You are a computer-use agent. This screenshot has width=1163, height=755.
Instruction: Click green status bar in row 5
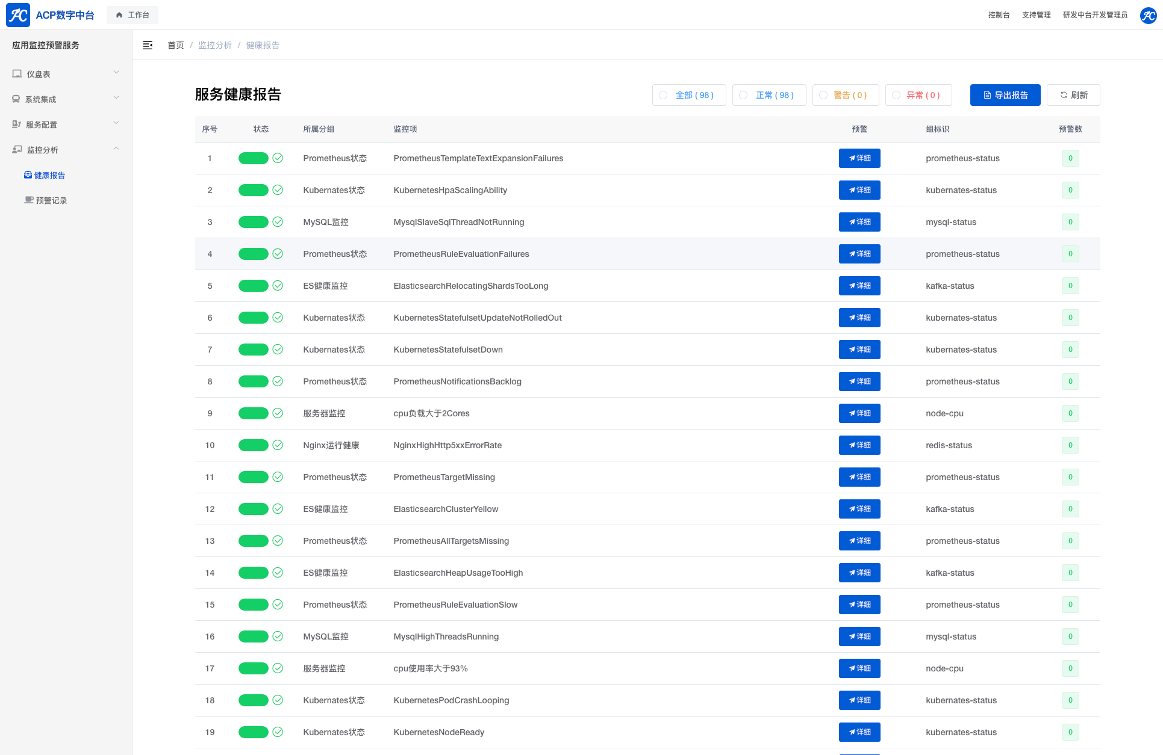point(253,286)
